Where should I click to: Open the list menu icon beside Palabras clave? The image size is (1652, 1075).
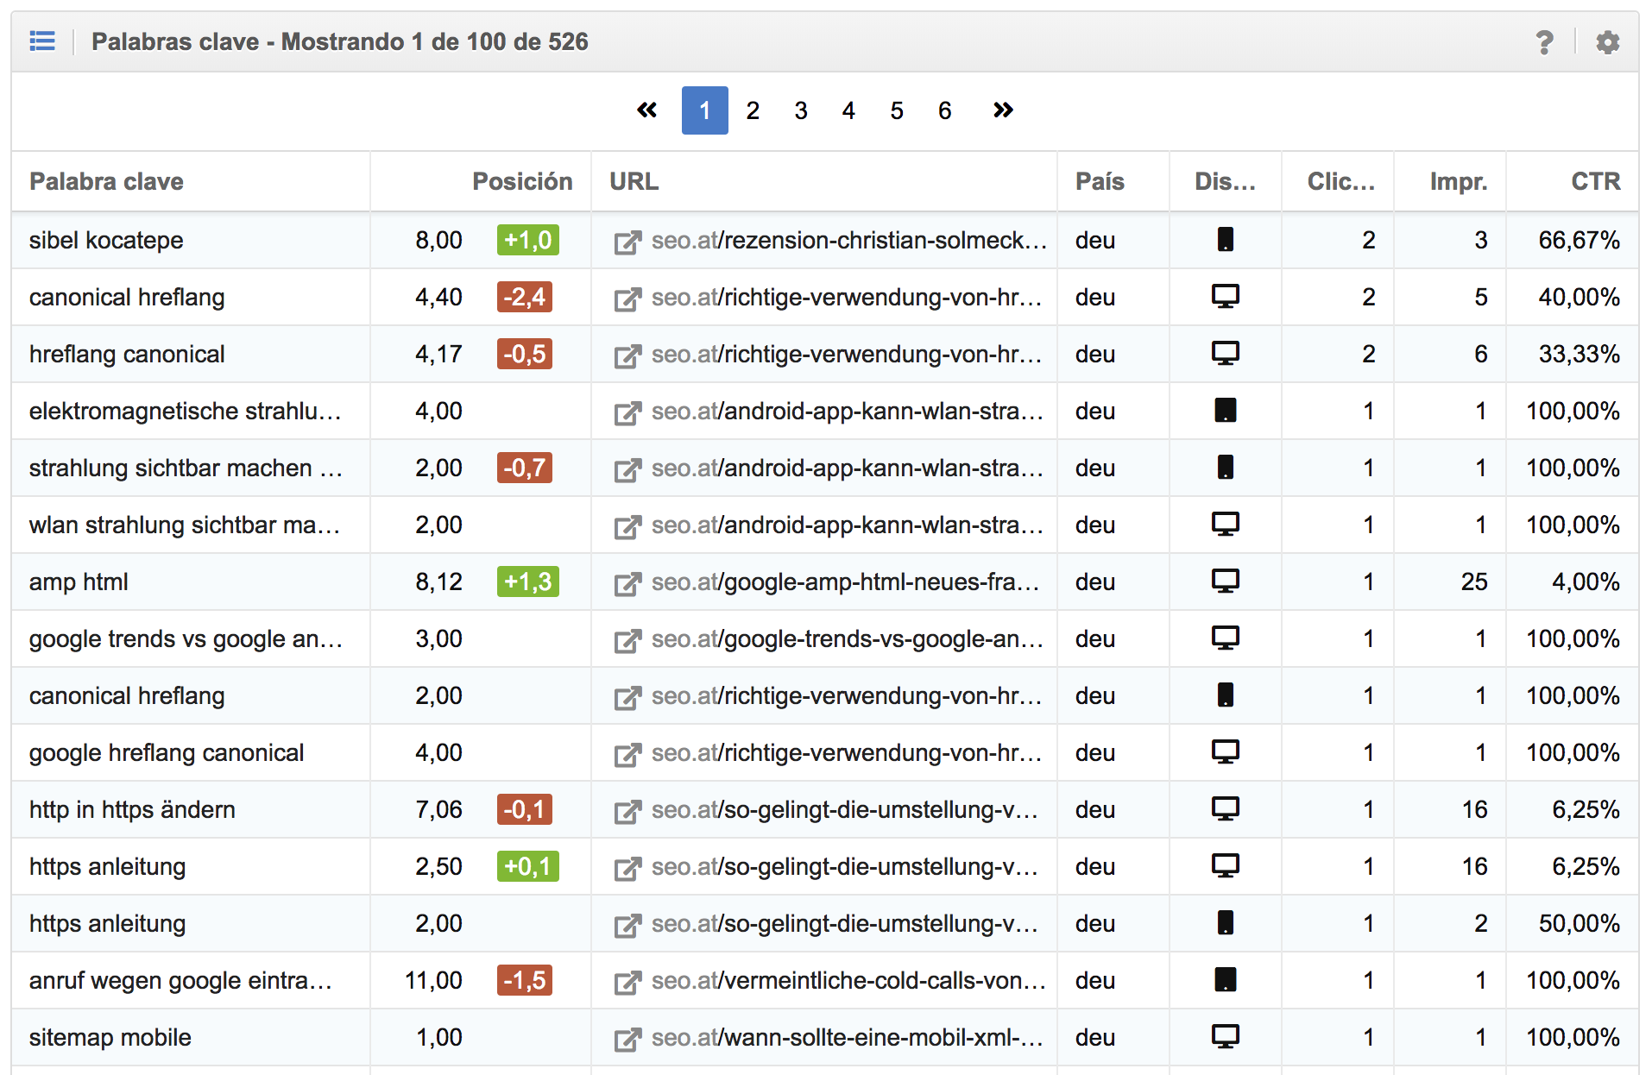tap(42, 41)
